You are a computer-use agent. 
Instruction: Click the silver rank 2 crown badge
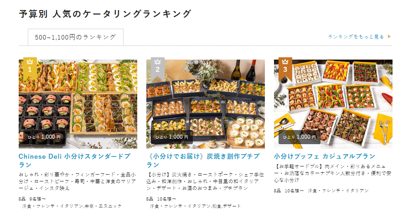[158, 69]
